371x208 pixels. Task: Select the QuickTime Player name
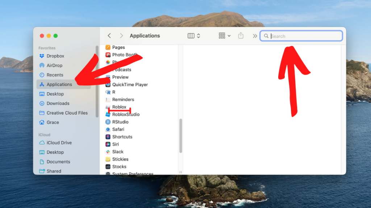tap(130, 84)
